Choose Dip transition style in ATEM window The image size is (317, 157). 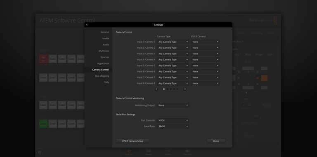tap(237, 55)
